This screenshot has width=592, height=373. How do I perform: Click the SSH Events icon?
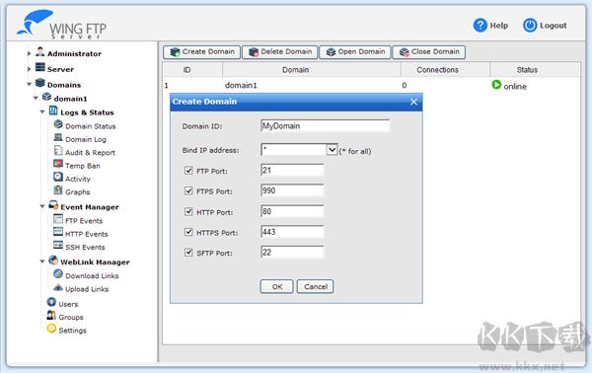pos(58,246)
